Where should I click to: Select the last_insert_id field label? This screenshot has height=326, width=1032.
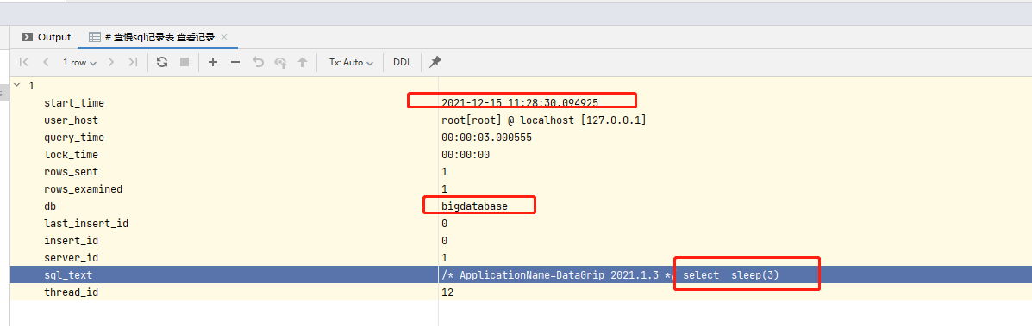coord(85,224)
